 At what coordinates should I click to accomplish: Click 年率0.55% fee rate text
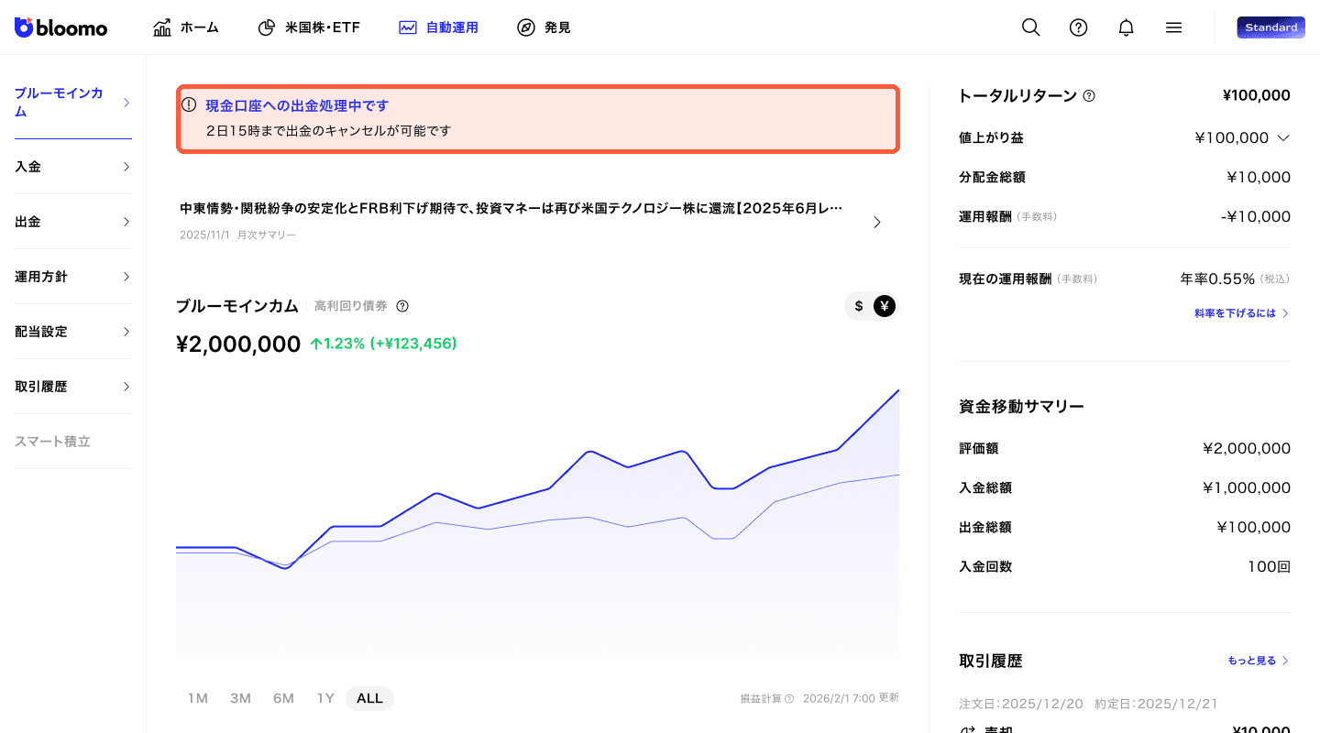(1216, 279)
